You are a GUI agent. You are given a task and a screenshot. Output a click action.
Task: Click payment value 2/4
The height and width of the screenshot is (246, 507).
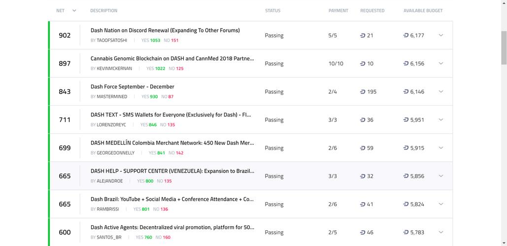pos(333,92)
